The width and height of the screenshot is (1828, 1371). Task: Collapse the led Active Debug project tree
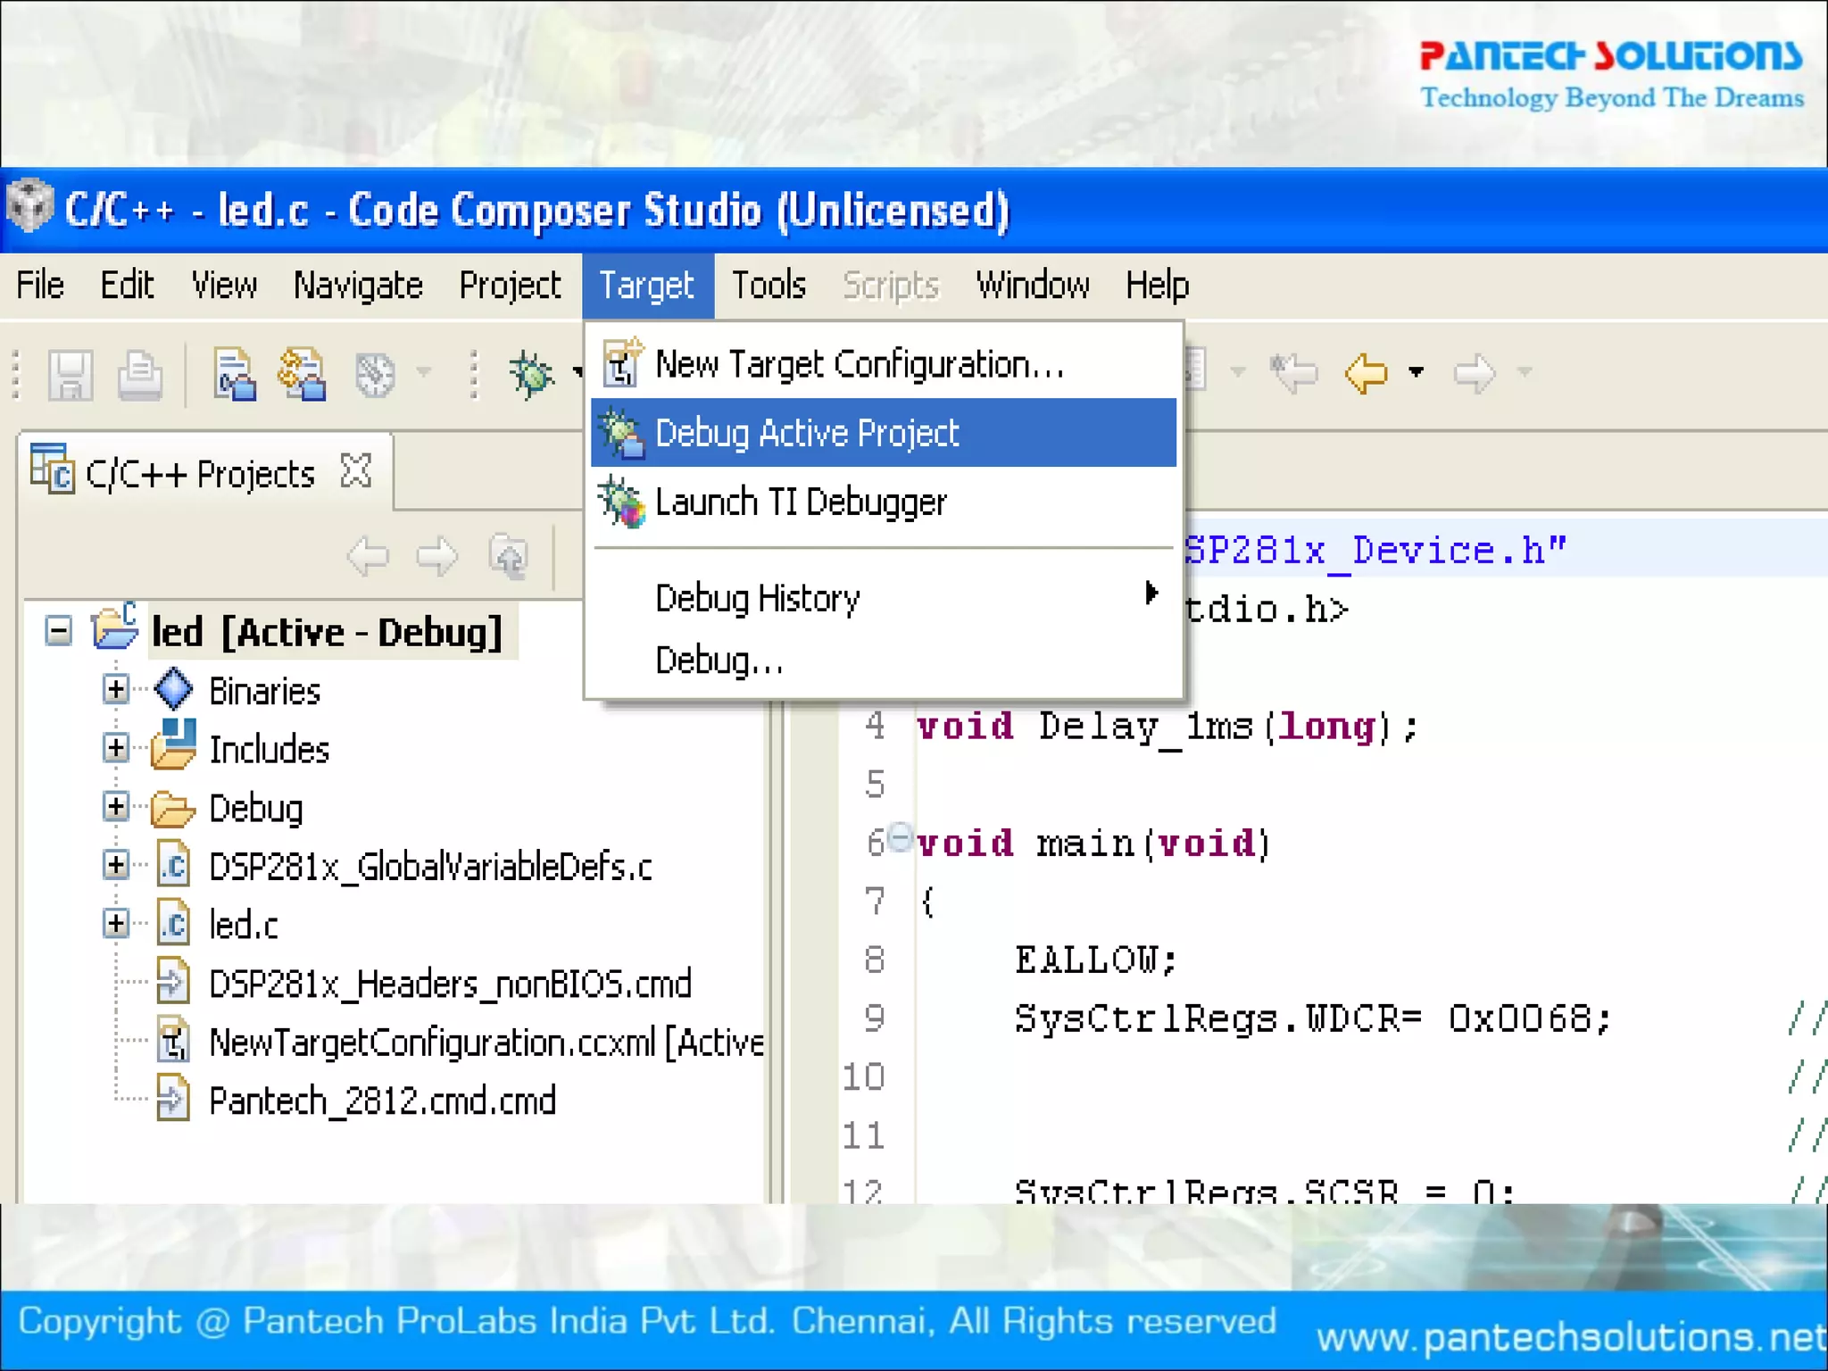coord(59,631)
